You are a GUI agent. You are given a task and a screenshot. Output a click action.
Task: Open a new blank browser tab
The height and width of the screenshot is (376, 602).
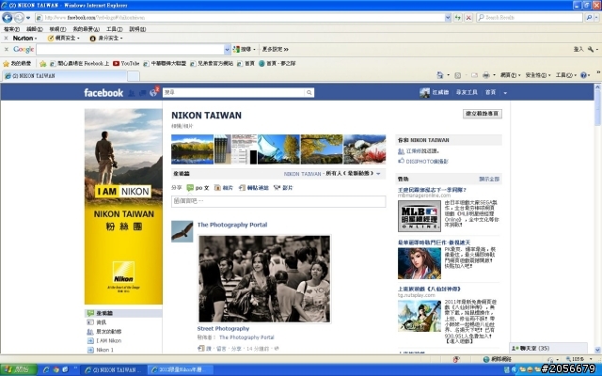(x=134, y=76)
